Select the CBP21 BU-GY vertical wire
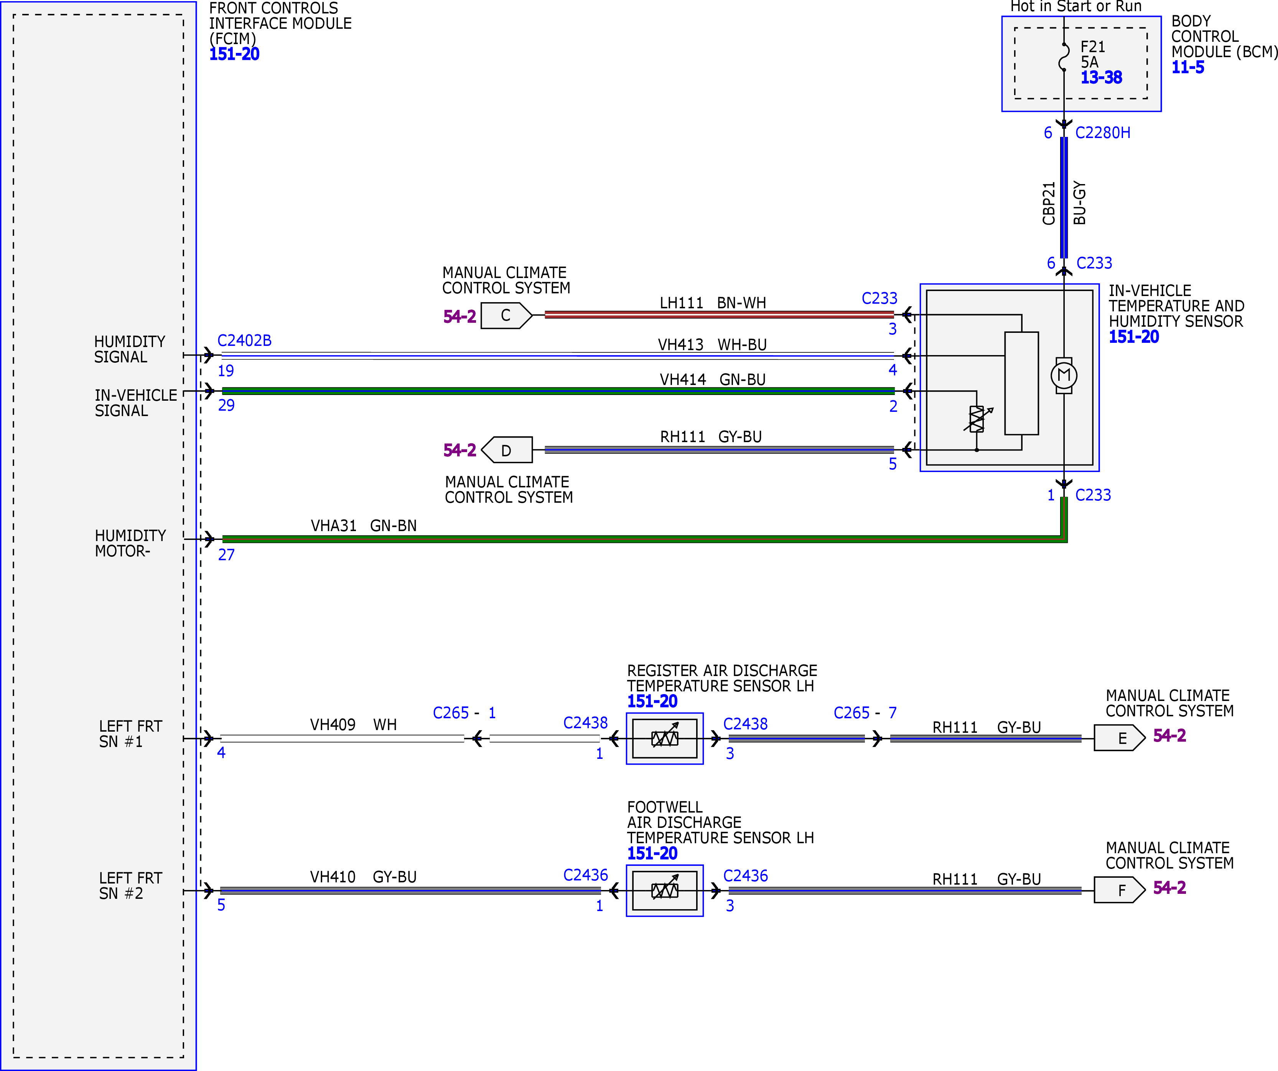Image resolution: width=1278 pixels, height=1071 pixels. tap(1064, 197)
